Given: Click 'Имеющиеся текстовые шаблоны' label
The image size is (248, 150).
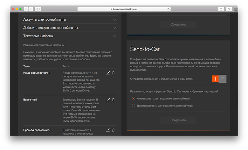Looking at the screenshot, I should tap(44, 45).
